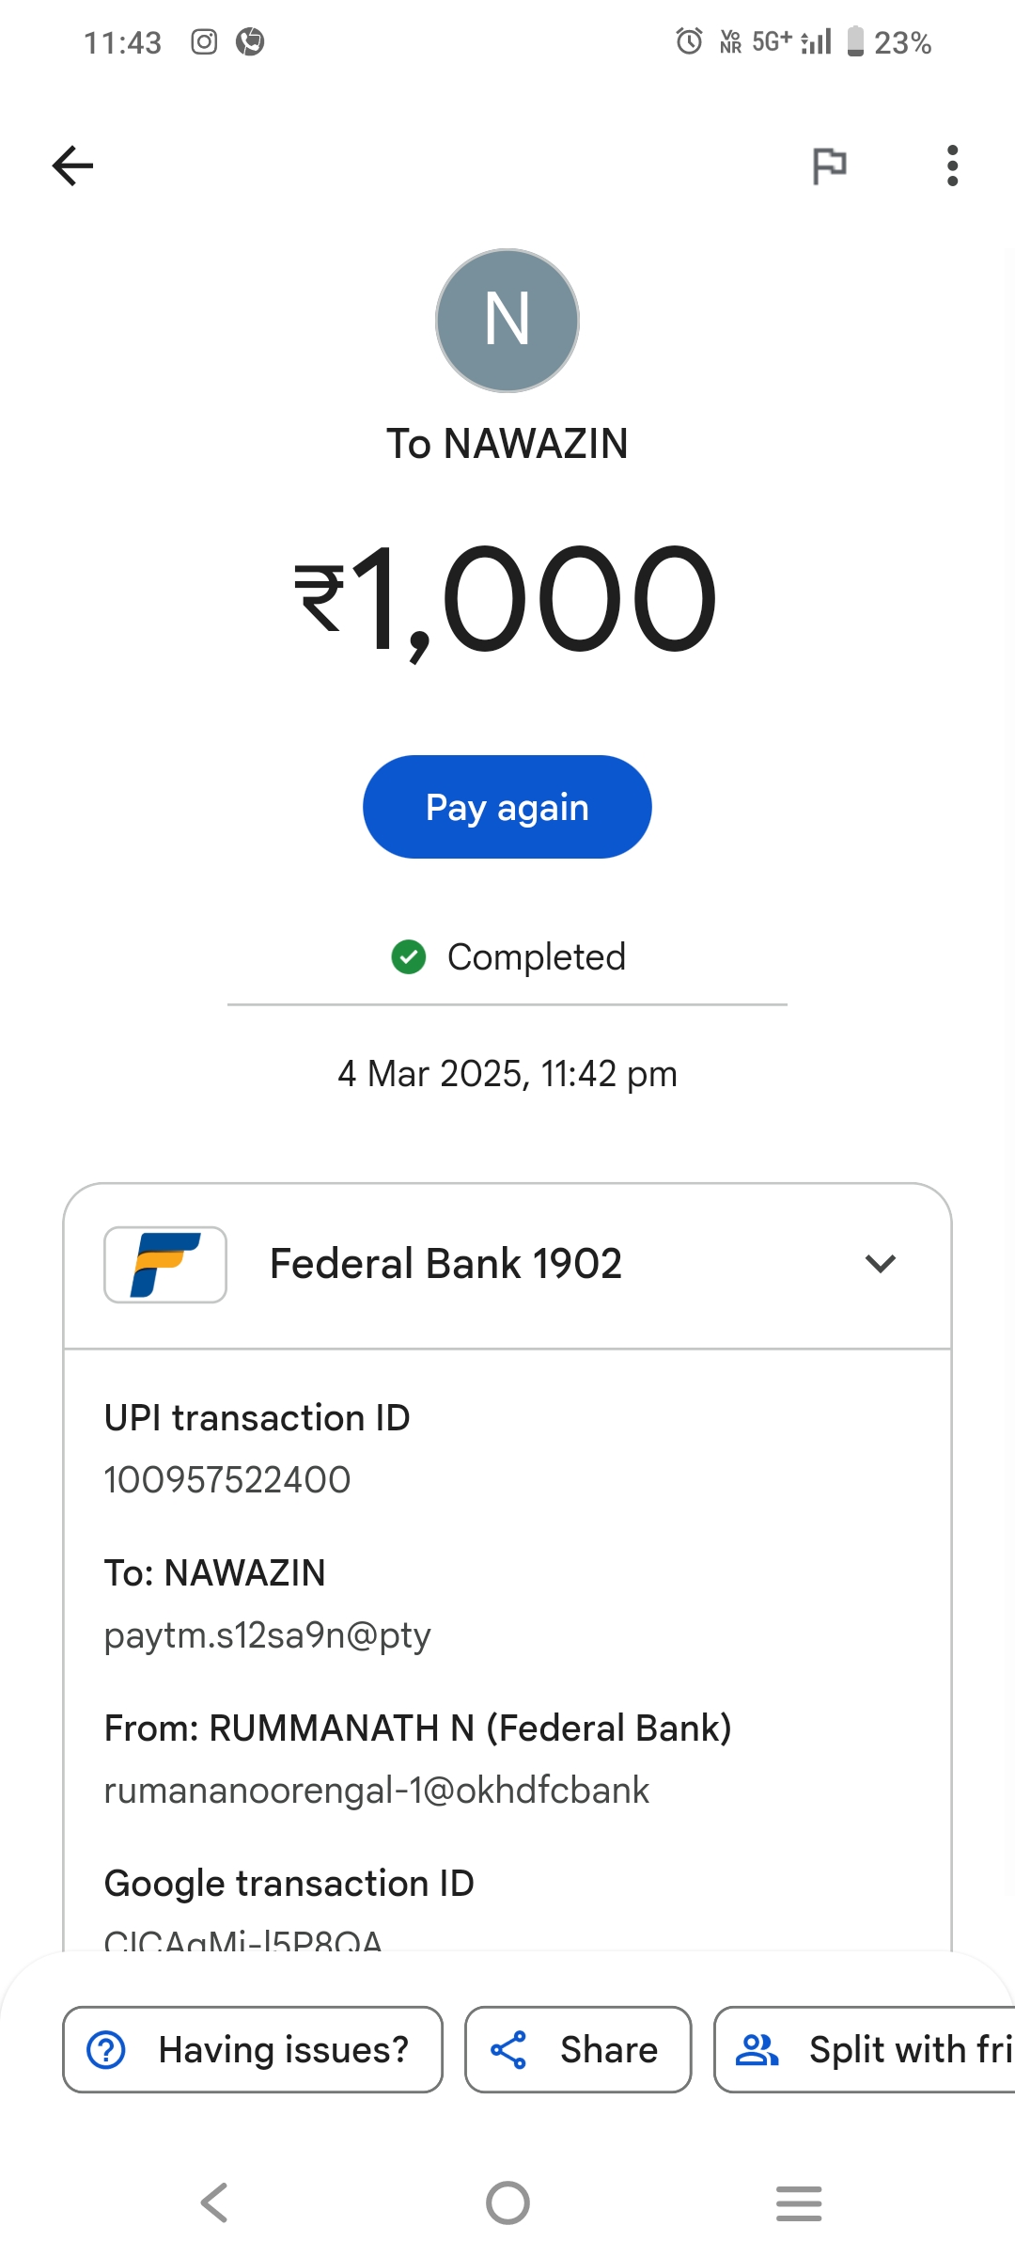This screenshot has height=2257, width=1015.
Task: Tap the Android back navigation button
Action: (214, 2202)
